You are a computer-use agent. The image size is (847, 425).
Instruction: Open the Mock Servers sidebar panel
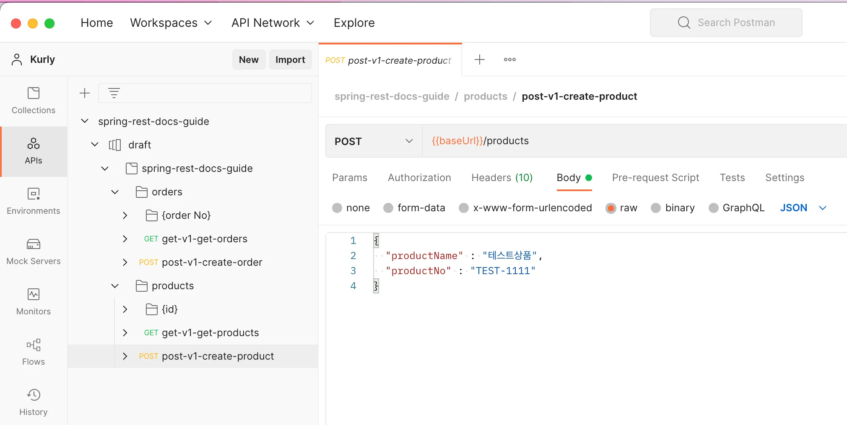pos(34,252)
